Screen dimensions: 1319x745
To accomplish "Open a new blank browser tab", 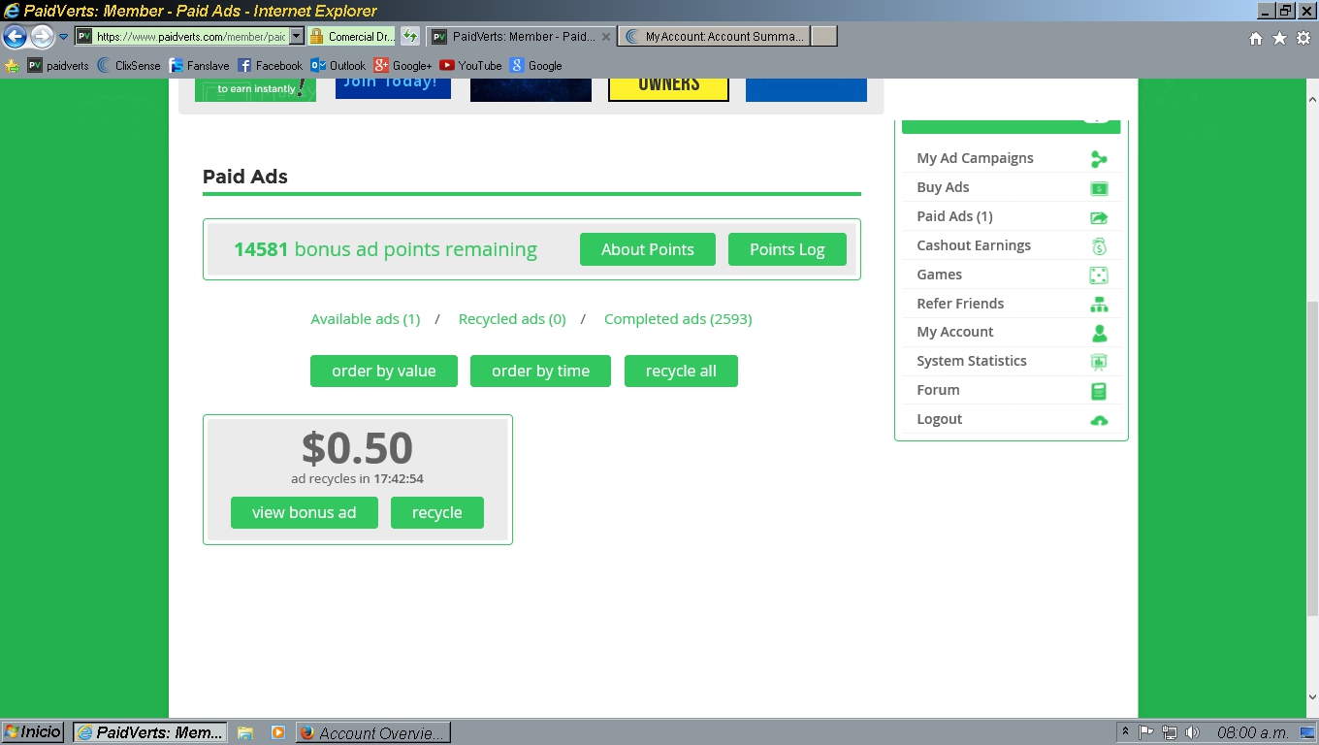I will (x=823, y=37).
